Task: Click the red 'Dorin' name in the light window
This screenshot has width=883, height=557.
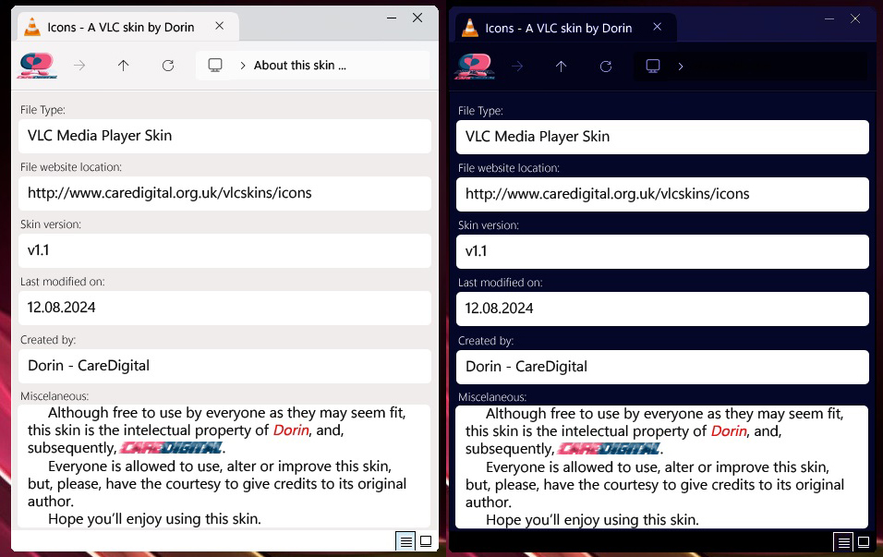Action: coord(291,430)
